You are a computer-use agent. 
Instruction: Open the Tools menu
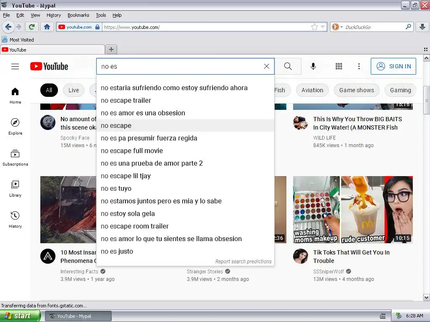point(101,15)
